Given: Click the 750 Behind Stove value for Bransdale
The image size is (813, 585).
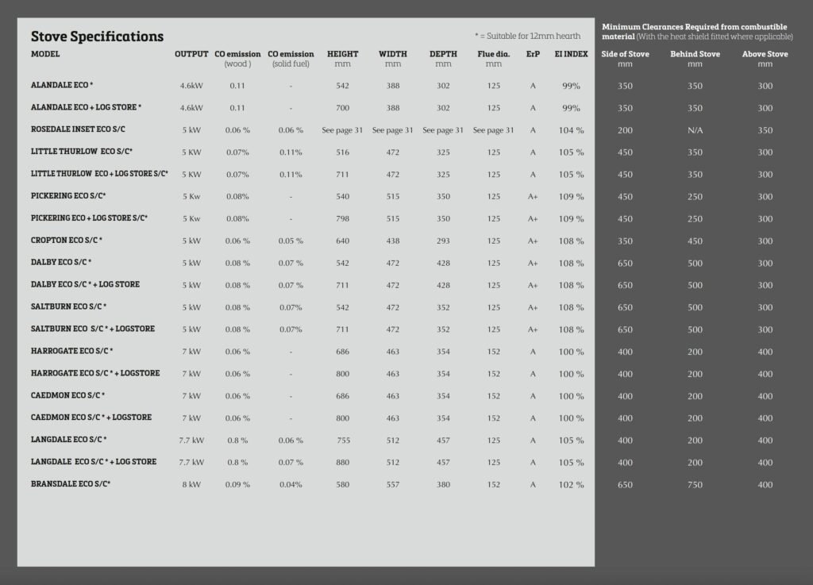Looking at the screenshot, I should [695, 484].
